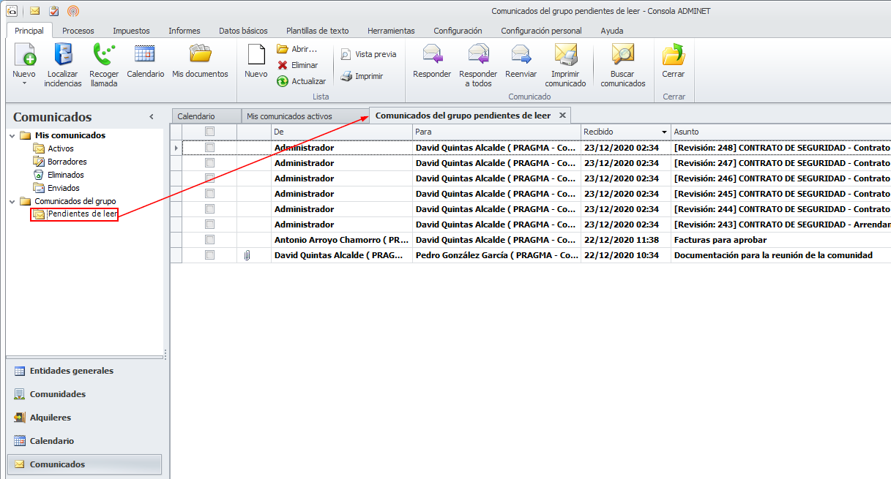Open the Calendario ribbon icon

145,61
